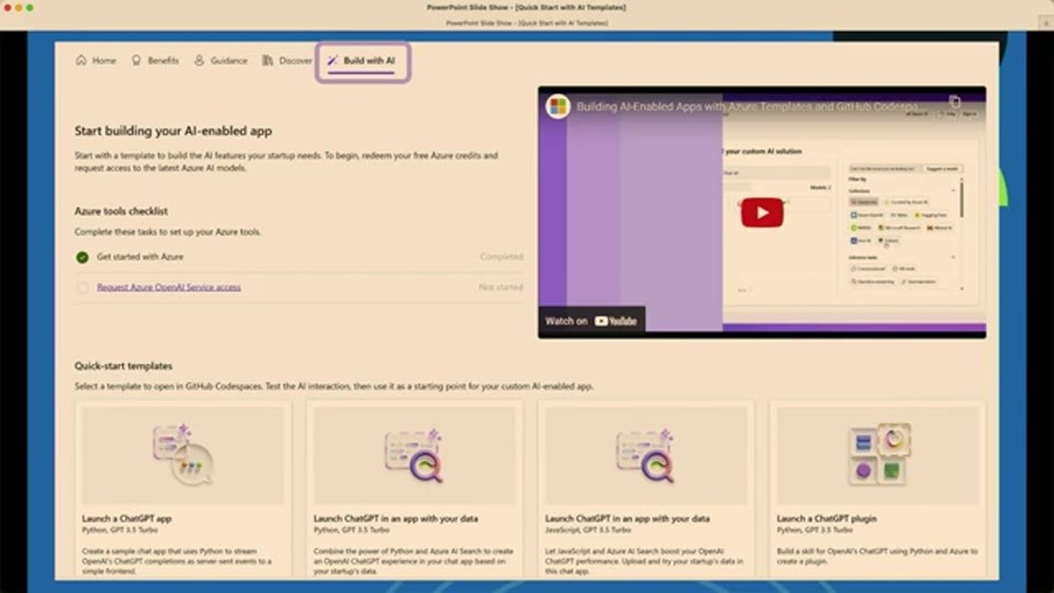Click the video copy link icon
Screen dimensions: 1054x593
click(x=956, y=102)
